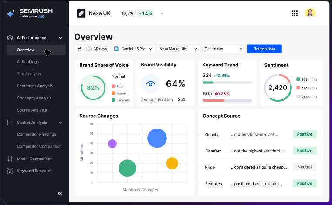Collapse the Market Analysis section chevron

[x=61, y=123]
